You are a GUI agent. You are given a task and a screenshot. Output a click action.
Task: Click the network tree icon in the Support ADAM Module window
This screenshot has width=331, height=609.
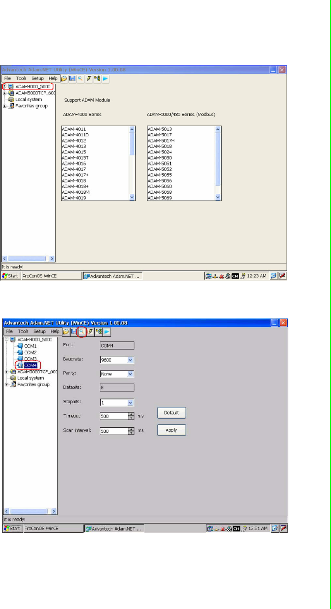point(97,79)
